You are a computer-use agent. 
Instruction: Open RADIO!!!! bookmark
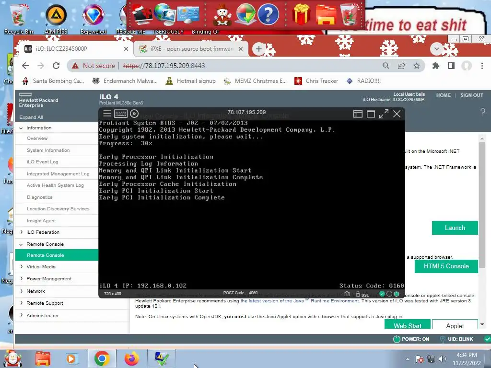point(363,81)
